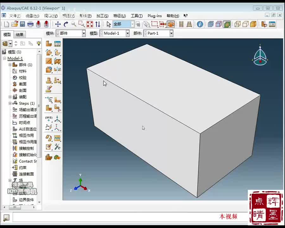Switch to the 结果 tab
Screen dimensions: 285x228
(19, 35)
